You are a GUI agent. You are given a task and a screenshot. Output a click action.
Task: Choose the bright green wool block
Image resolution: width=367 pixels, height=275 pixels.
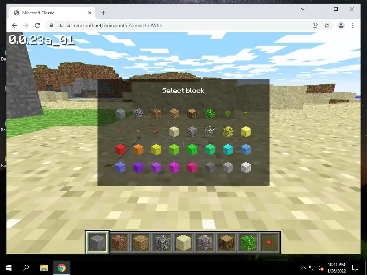[x=192, y=150]
